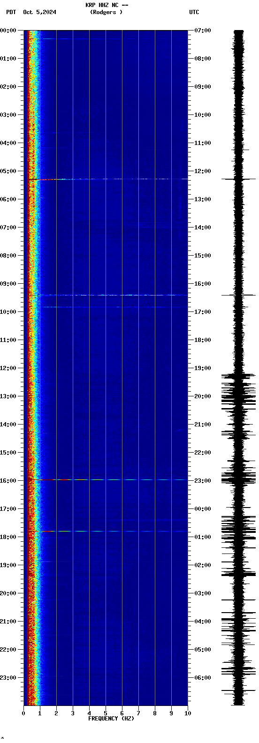The height and width of the screenshot is (743, 259).
Task: Click the '0' frequency axis tick label
Action: point(23,713)
